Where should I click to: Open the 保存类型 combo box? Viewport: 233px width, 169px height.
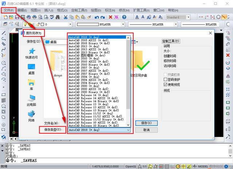point(99,130)
